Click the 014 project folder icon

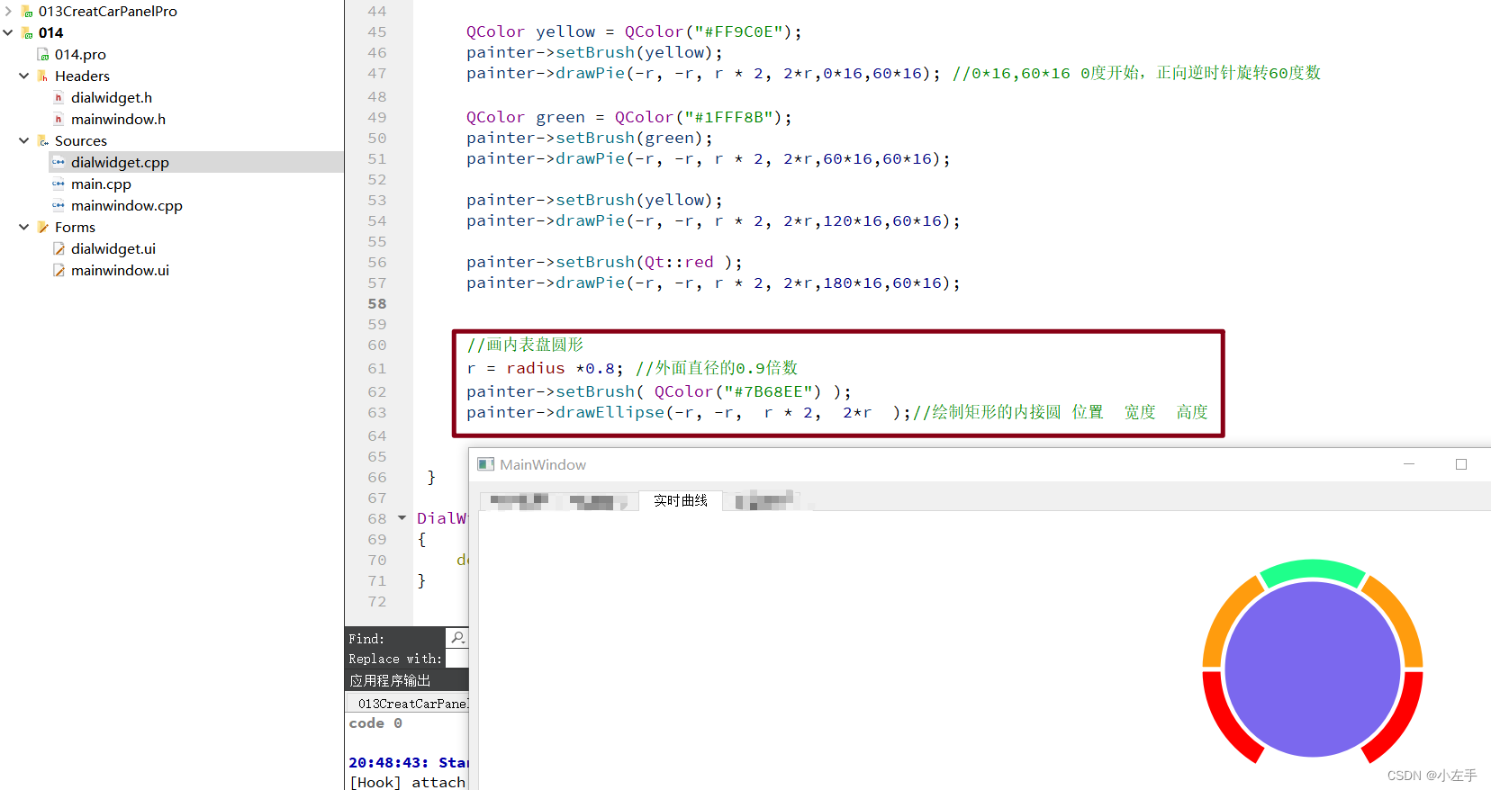pyautogui.click(x=27, y=33)
